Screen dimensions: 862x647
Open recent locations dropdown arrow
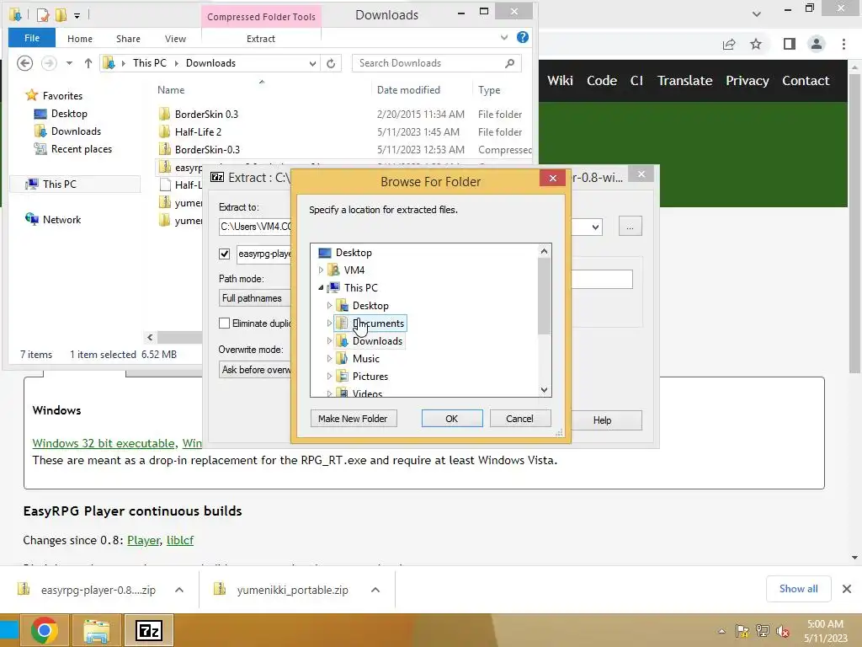tap(69, 63)
